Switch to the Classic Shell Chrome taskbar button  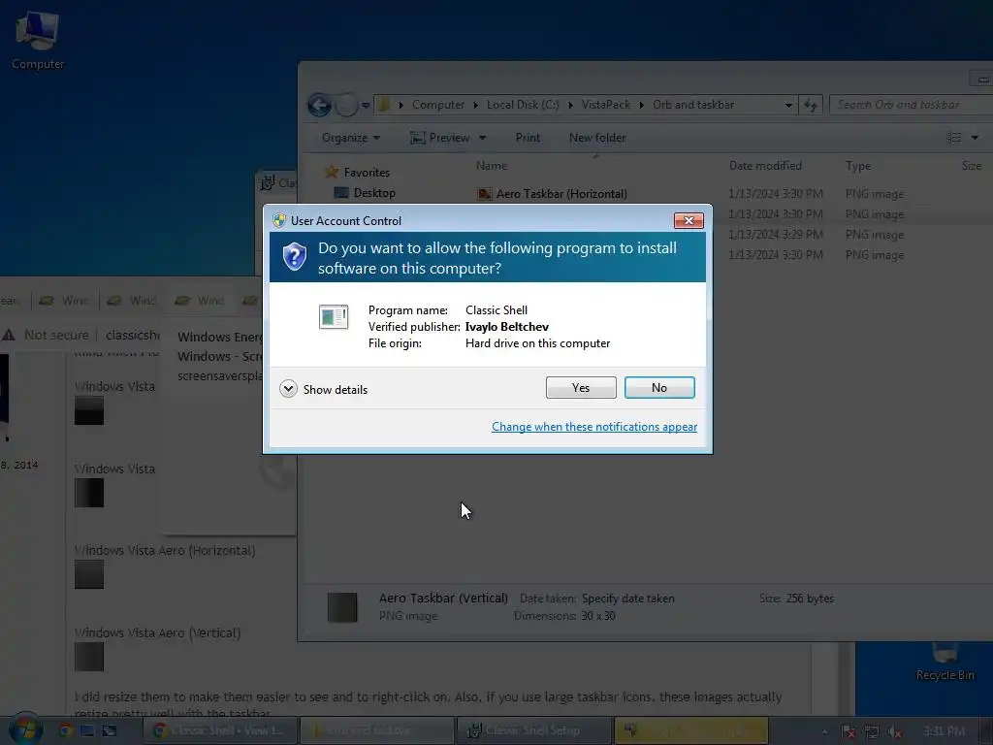(220, 730)
